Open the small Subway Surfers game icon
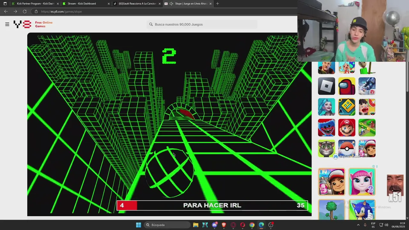 pyautogui.click(x=367, y=148)
